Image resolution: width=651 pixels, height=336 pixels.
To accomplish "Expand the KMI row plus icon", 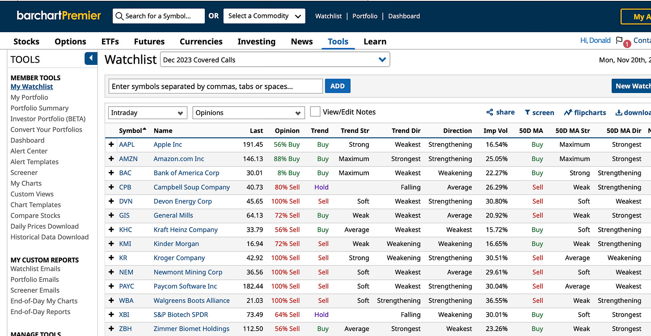I will (111, 244).
